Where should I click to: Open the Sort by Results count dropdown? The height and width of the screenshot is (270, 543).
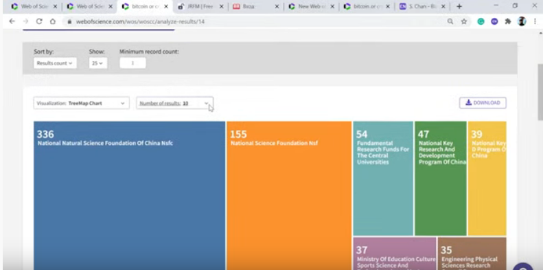pos(55,63)
